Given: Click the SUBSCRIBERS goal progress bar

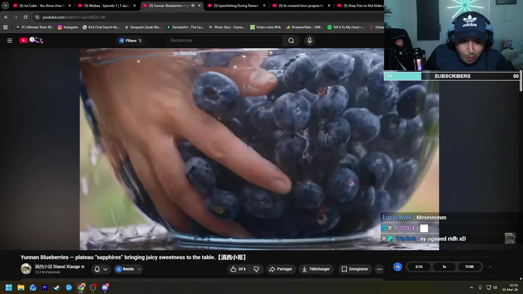Looking at the screenshot, I should 452,76.
